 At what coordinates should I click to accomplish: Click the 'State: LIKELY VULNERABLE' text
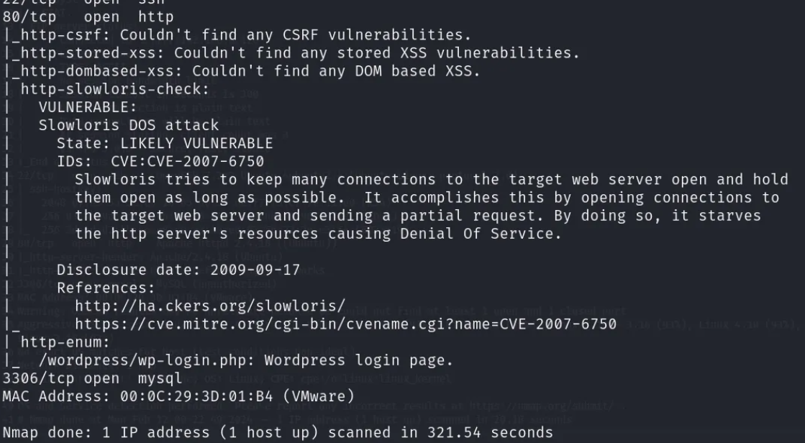click(x=165, y=143)
